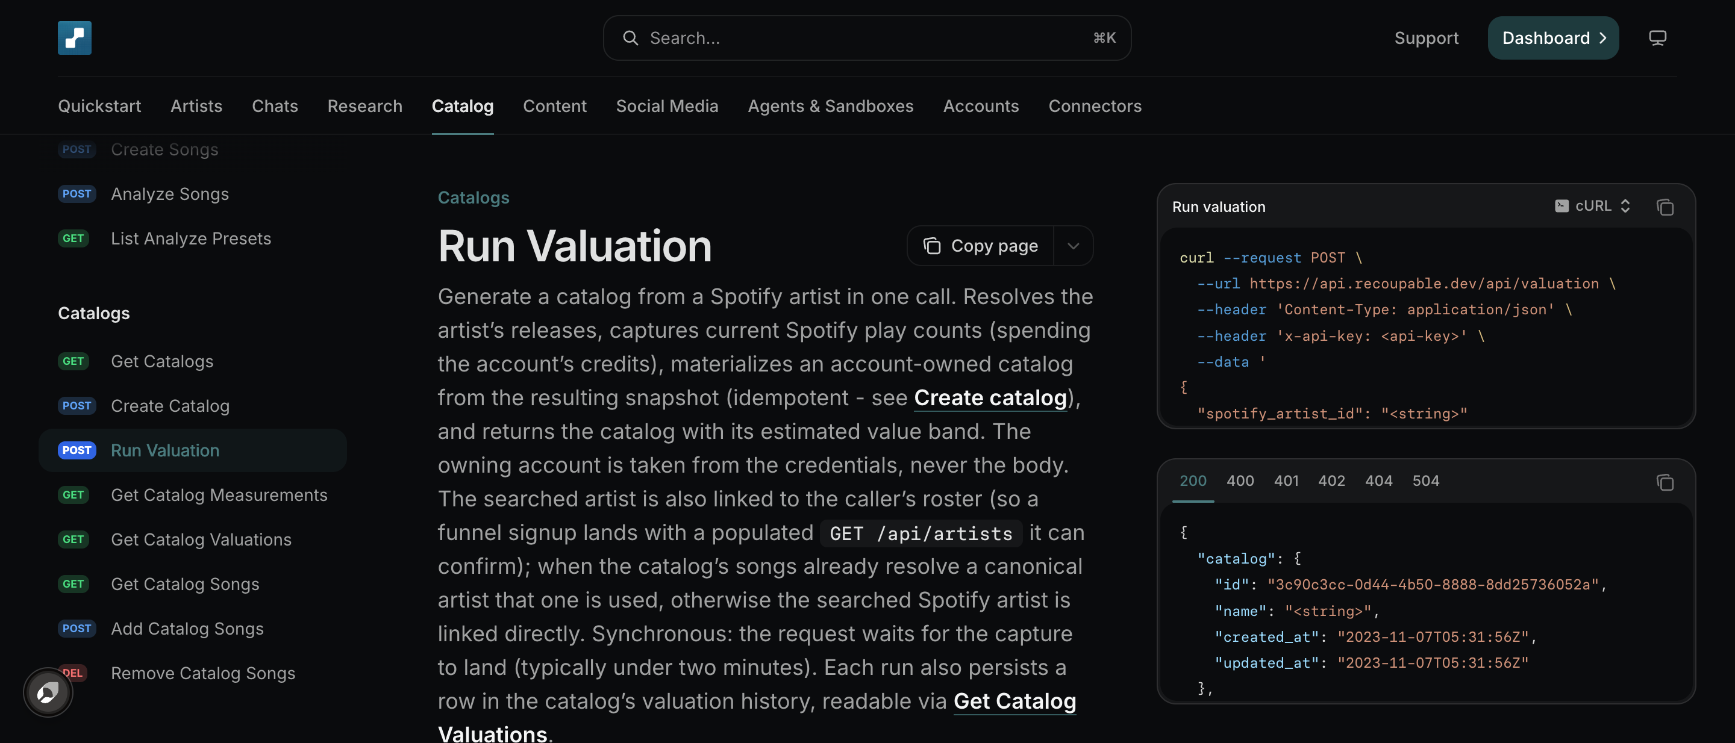This screenshot has width=1735, height=743.
Task: Select the 404 response tab
Action: tap(1378, 480)
